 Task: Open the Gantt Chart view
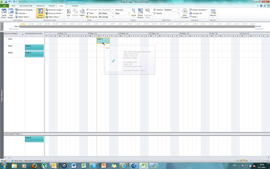4,13
